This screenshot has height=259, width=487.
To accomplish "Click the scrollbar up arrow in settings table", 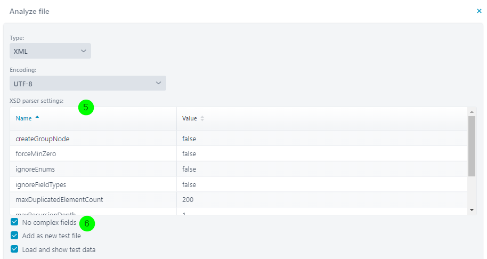I will (x=471, y=112).
